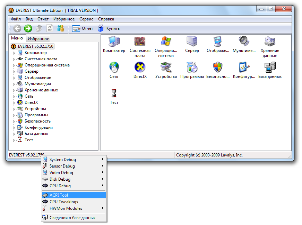
Task: Expand the Хранение данных tree node
Action: click(x=14, y=90)
